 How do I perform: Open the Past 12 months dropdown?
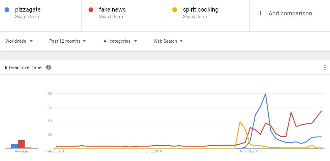tap(68, 41)
